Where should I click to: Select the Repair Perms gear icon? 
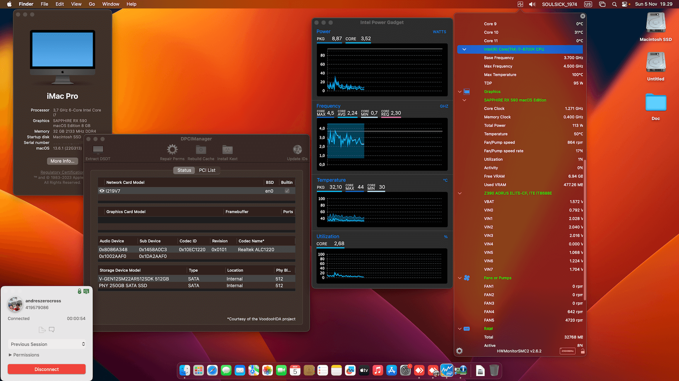click(172, 150)
